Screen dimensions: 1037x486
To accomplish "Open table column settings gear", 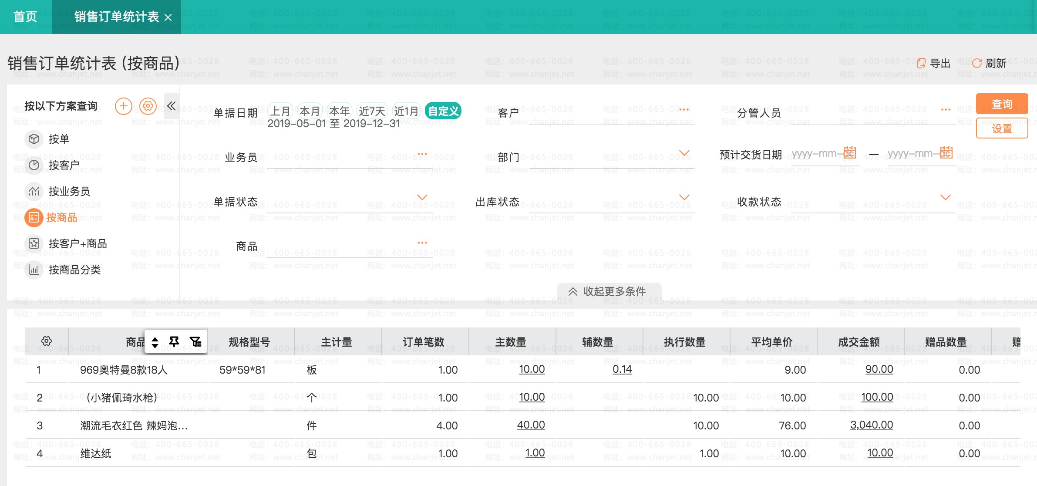I will coord(47,341).
